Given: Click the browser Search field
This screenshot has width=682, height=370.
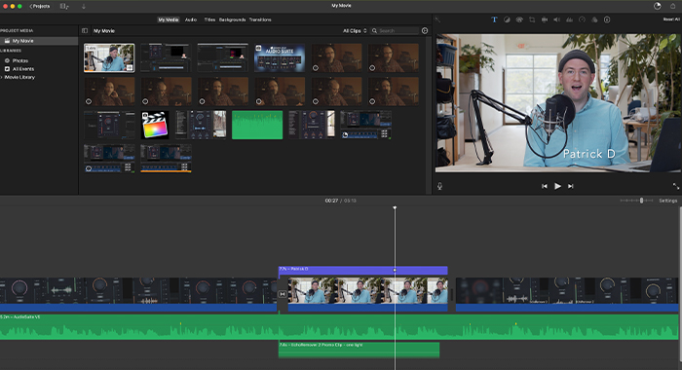Looking at the screenshot, I should (395, 31).
